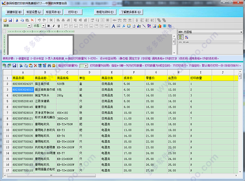
Task: Redo the last undone action
Action: point(45,20)
